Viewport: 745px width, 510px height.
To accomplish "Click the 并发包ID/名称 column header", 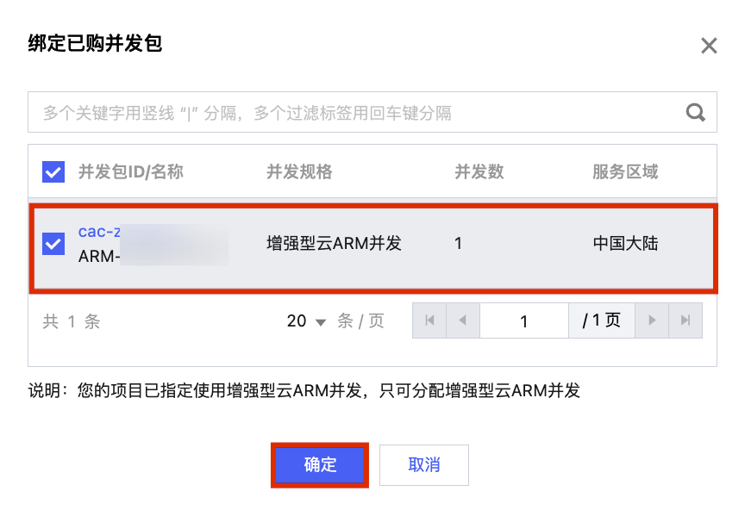I will click(131, 172).
